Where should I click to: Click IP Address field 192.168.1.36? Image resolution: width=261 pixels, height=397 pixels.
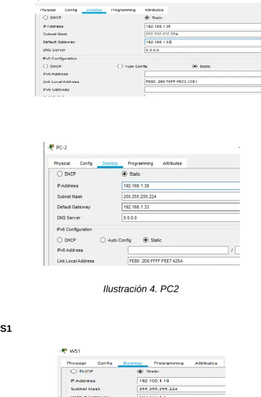point(203,26)
